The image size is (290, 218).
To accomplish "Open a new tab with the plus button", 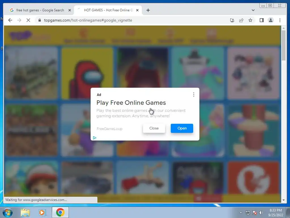I will coord(148,10).
